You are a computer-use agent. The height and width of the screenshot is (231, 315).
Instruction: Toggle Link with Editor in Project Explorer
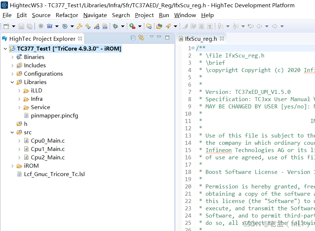[141, 37]
